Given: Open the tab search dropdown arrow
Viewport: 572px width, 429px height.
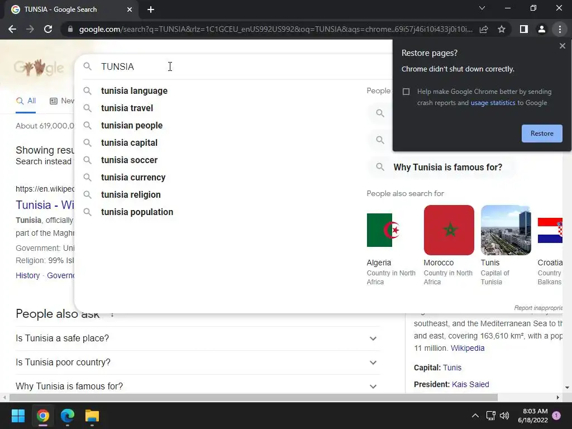Looking at the screenshot, I should click(x=482, y=8).
